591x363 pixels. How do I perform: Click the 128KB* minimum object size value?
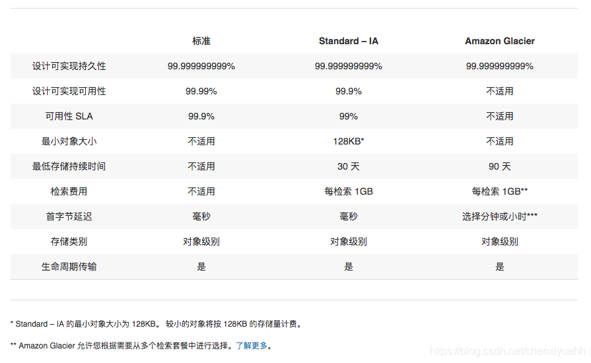pos(348,142)
